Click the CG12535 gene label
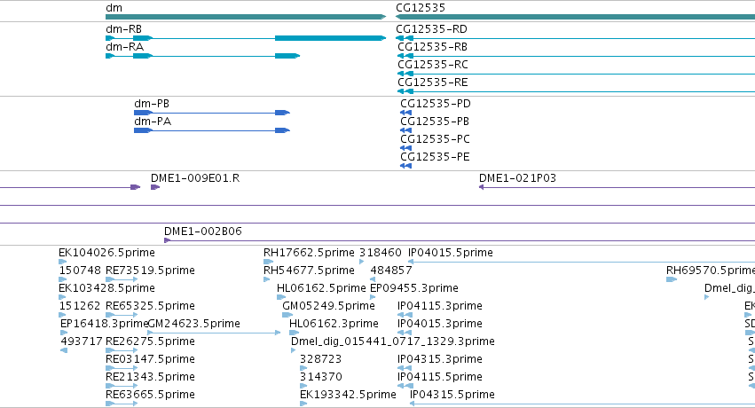755x408 pixels. 421,8
